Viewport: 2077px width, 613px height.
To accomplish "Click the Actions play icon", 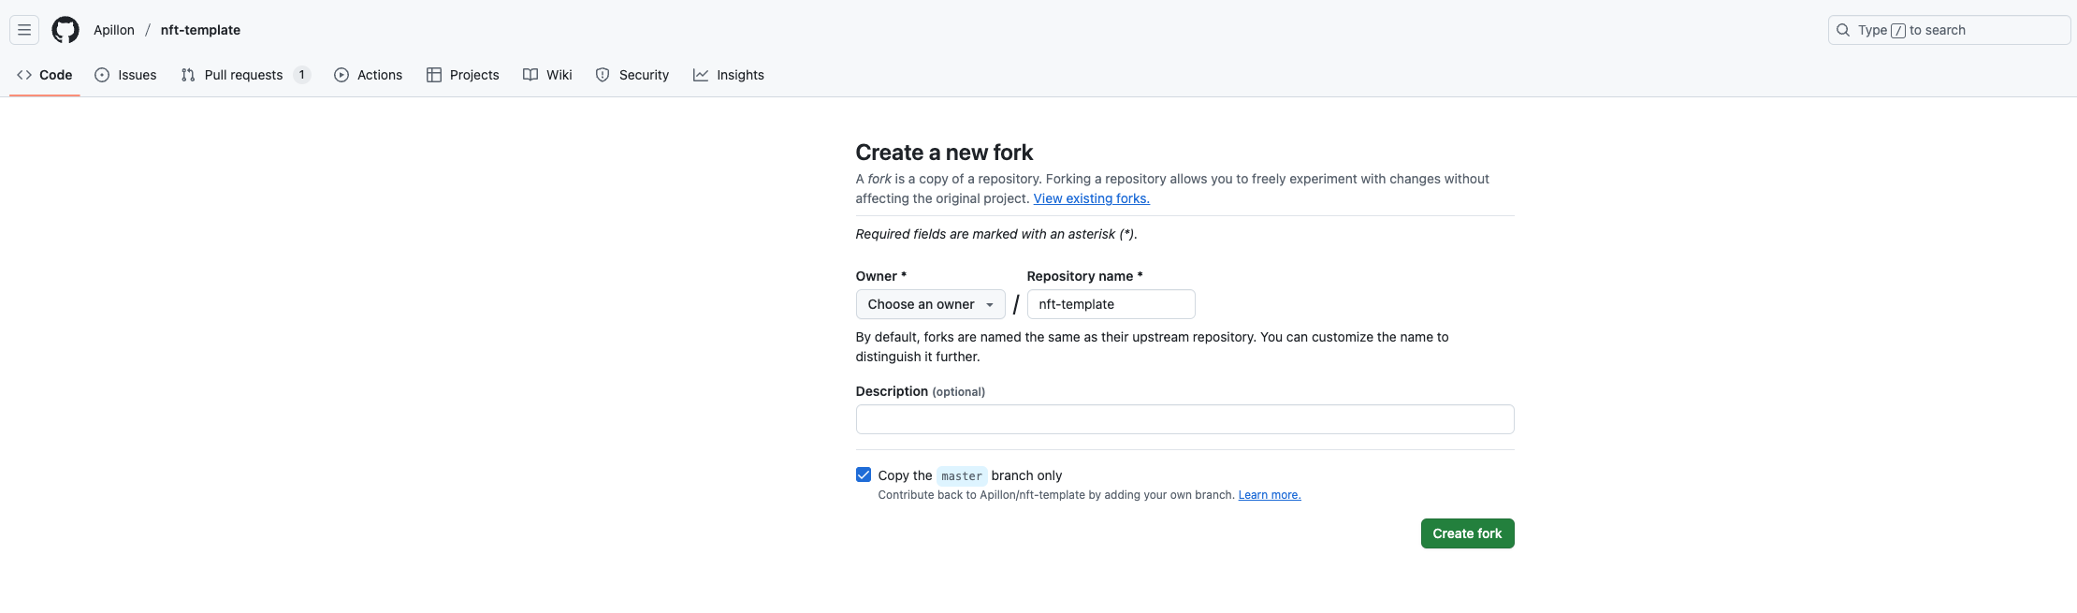I will [341, 75].
